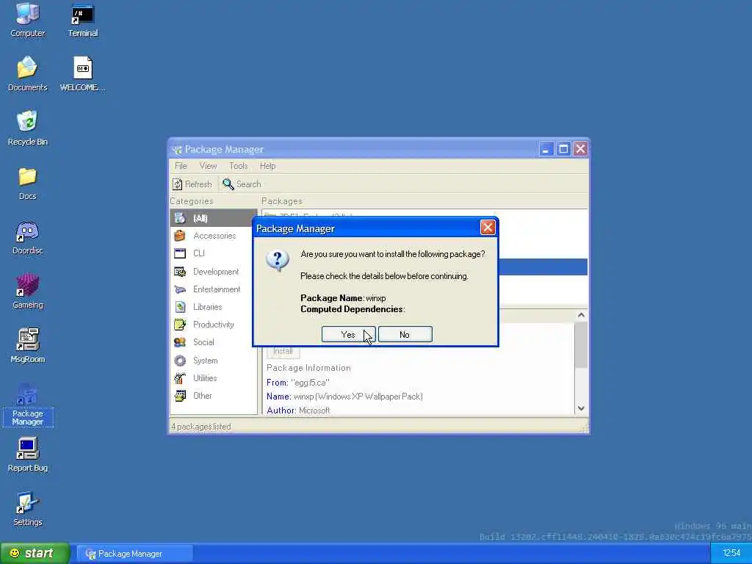Select the CLI category
The width and height of the screenshot is (752, 564).
(x=214, y=253)
